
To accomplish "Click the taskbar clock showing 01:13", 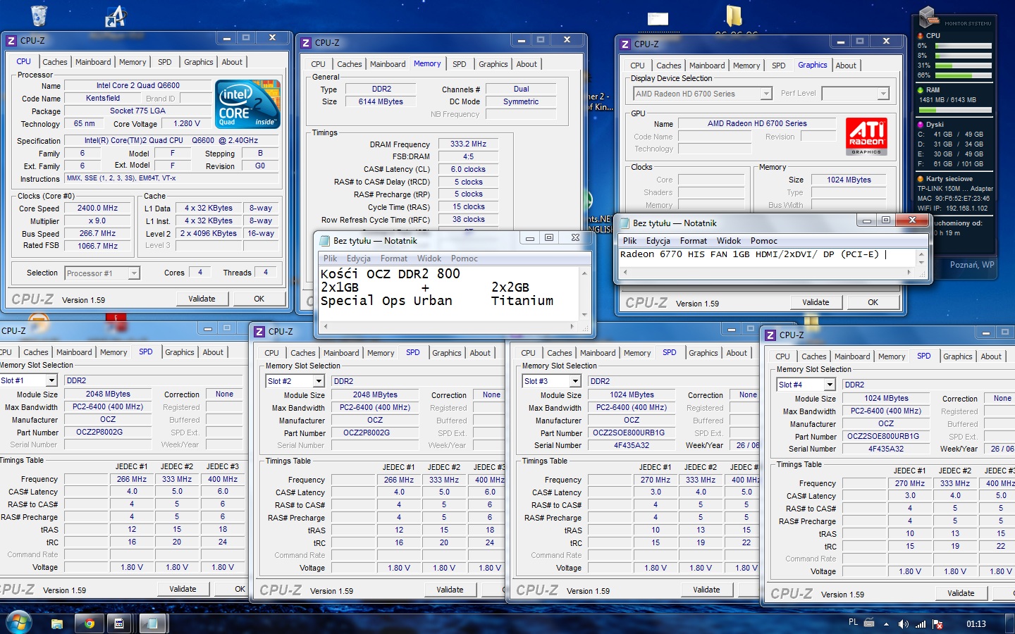I will [976, 624].
